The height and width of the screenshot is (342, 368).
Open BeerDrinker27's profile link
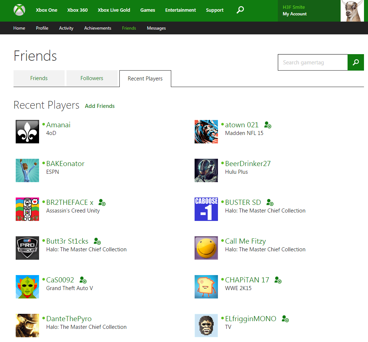point(248,164)
